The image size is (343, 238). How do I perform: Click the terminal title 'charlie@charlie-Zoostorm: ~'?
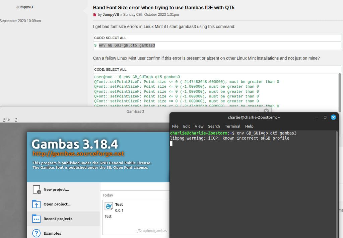tap(254, 117)
